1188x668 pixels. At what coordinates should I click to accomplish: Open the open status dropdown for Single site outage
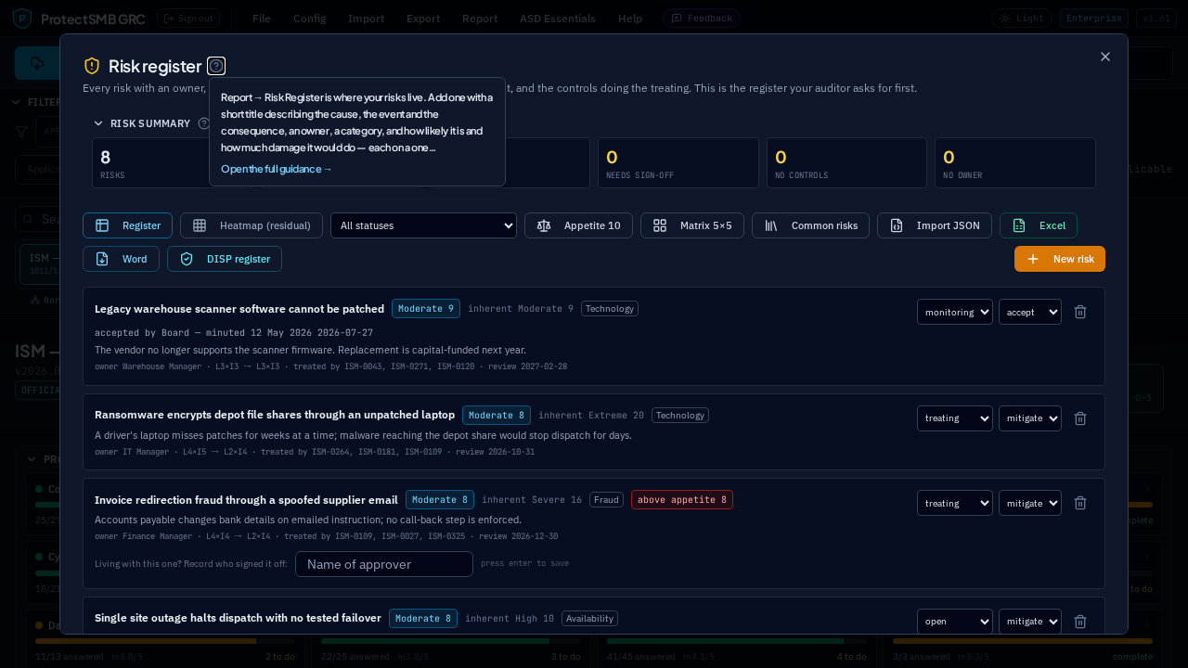click(955, 622)
